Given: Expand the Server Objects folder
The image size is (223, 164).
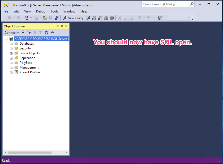Looking at the screenshot, I should (x=11, y=53).
